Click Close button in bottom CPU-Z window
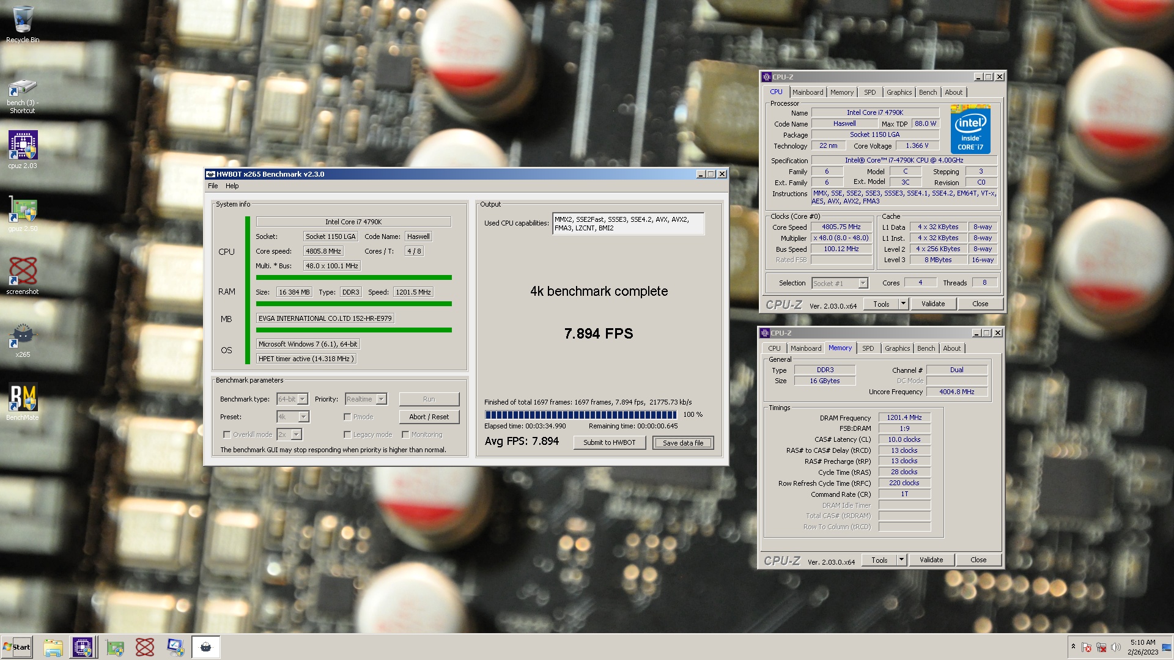Screen dimensions: 1174x660 tap(978, 560)
